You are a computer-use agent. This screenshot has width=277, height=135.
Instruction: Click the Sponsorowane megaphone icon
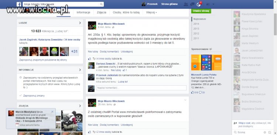pos(211,49)
